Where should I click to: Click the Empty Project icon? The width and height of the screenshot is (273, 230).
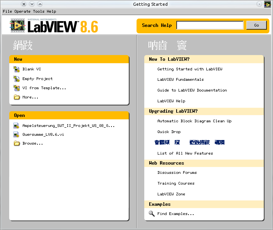(x=17, y=79)
